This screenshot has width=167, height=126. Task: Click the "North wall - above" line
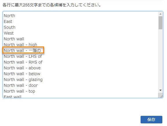click(22, 68)
